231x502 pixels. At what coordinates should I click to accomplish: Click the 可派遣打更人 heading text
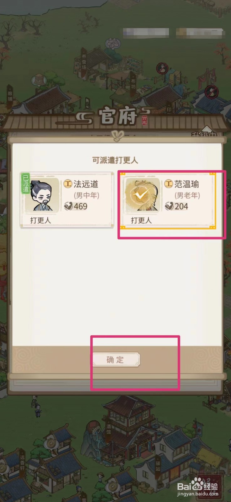pyautogui.click(x=115, y=160)
